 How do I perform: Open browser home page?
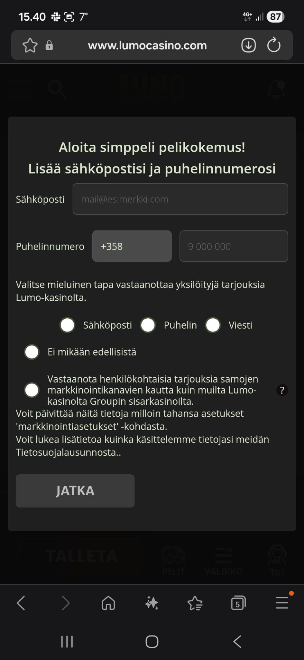point(108,603)
